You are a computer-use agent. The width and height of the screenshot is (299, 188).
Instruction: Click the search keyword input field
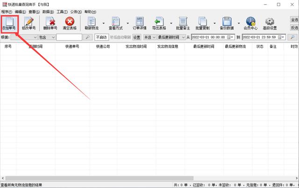pyautogui.click(x=69, y=37)
